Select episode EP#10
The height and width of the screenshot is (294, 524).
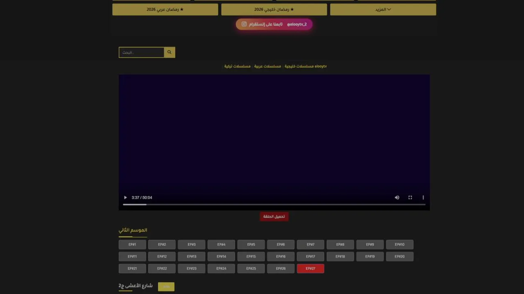point(400,245)
